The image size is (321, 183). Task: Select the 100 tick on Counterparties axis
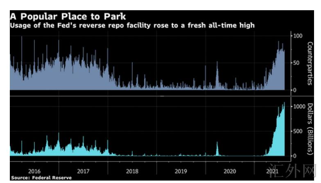tap(298, 36)
